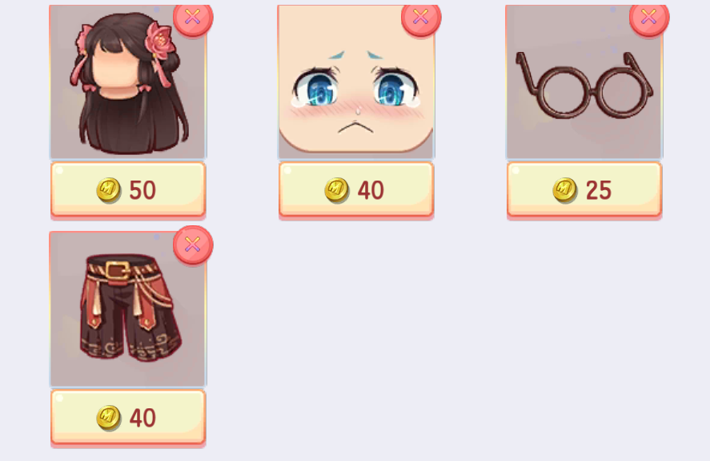This screenshot has width=710, height=461.
Task: Select the crying blue-eyed face thumbnail
Action: point(356,81)
